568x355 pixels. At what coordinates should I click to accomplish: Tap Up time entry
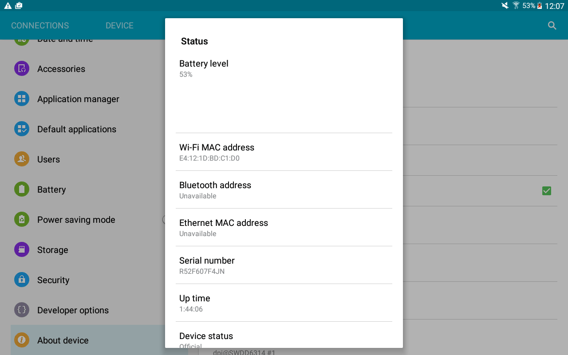[x=284, y=303]
